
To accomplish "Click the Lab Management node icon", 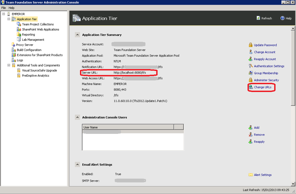I will point(19,39).
